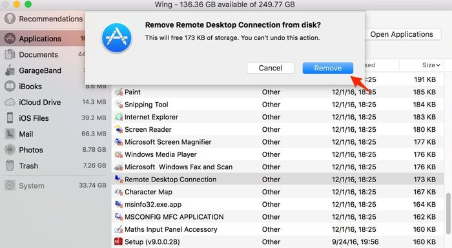Viewport: 452px width, 248px height.
Task: Click the Setup (v9.0.0.28) icon
Action: (x=118, y=242)
